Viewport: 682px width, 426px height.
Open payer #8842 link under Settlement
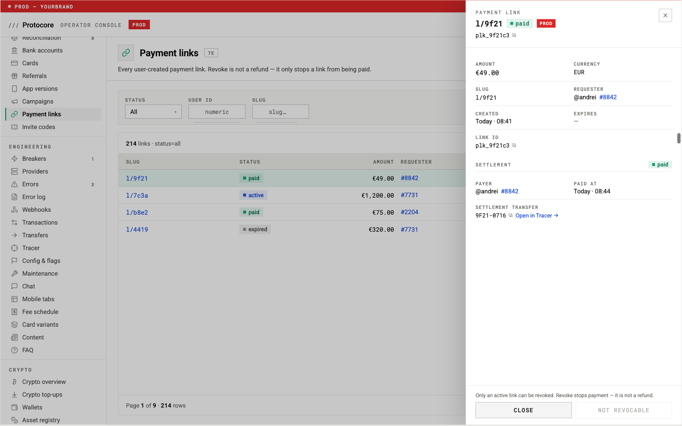[510, 191]
